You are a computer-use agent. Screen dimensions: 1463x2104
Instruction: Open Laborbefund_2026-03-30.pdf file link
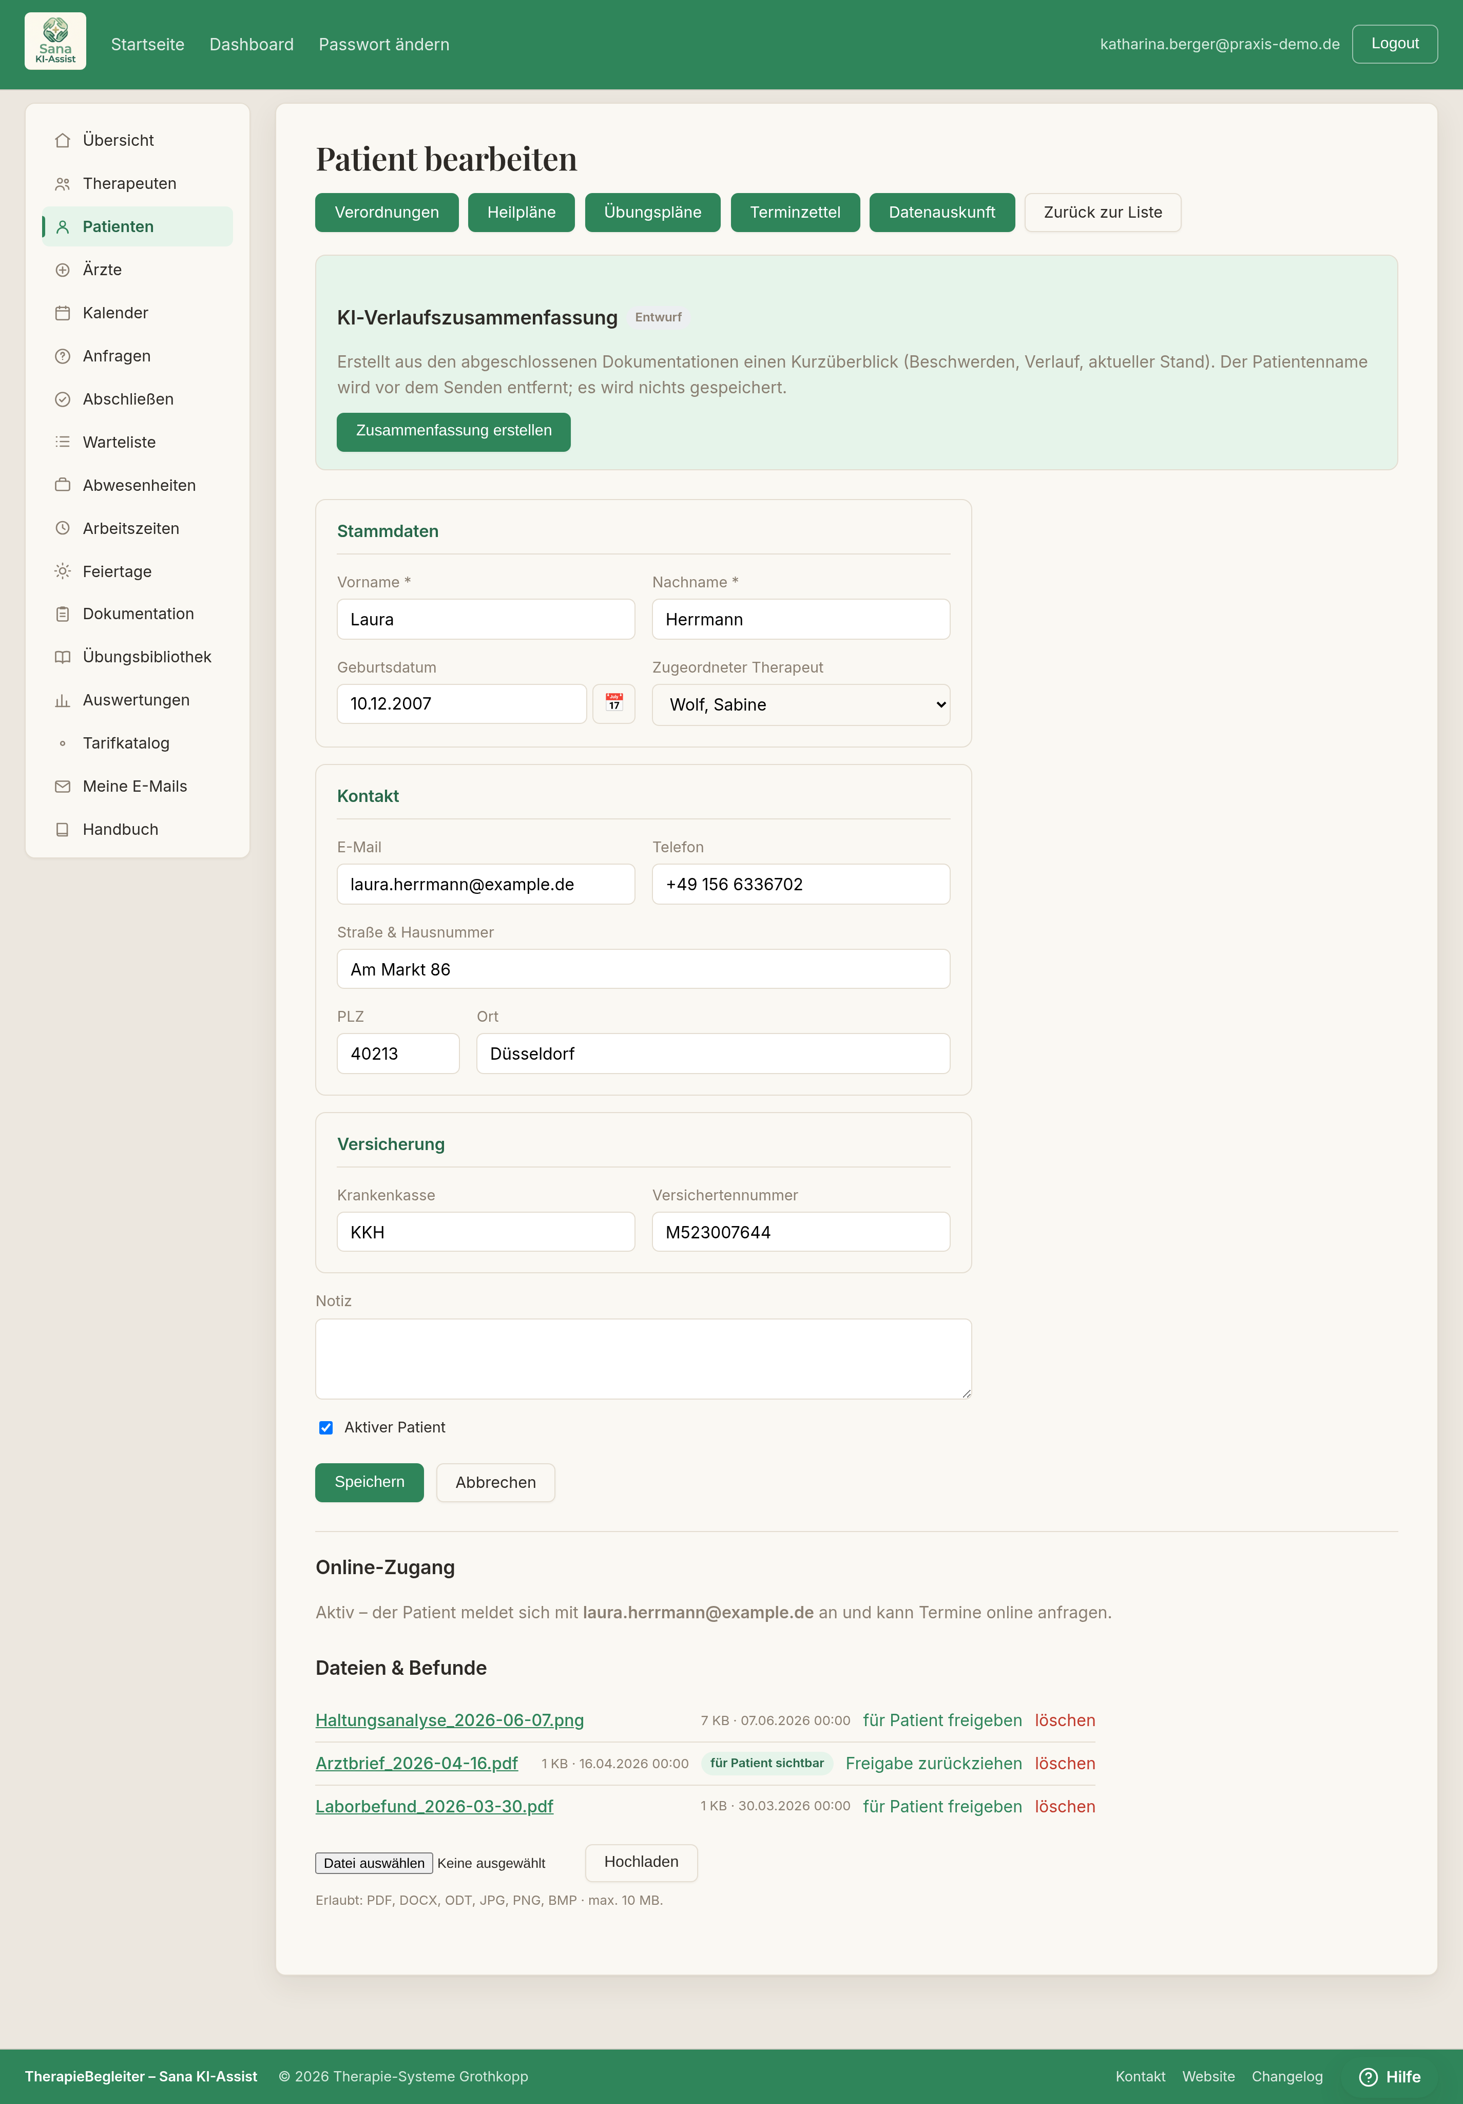(x=434, y=1806)
